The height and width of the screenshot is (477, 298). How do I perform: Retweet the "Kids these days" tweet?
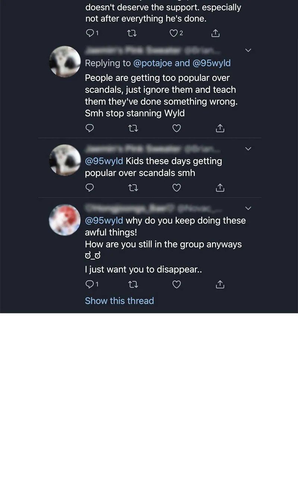[x=133, y=187]
